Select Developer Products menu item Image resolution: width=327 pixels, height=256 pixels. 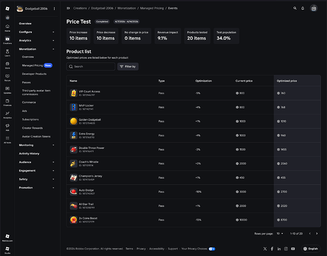click(34, 74)
